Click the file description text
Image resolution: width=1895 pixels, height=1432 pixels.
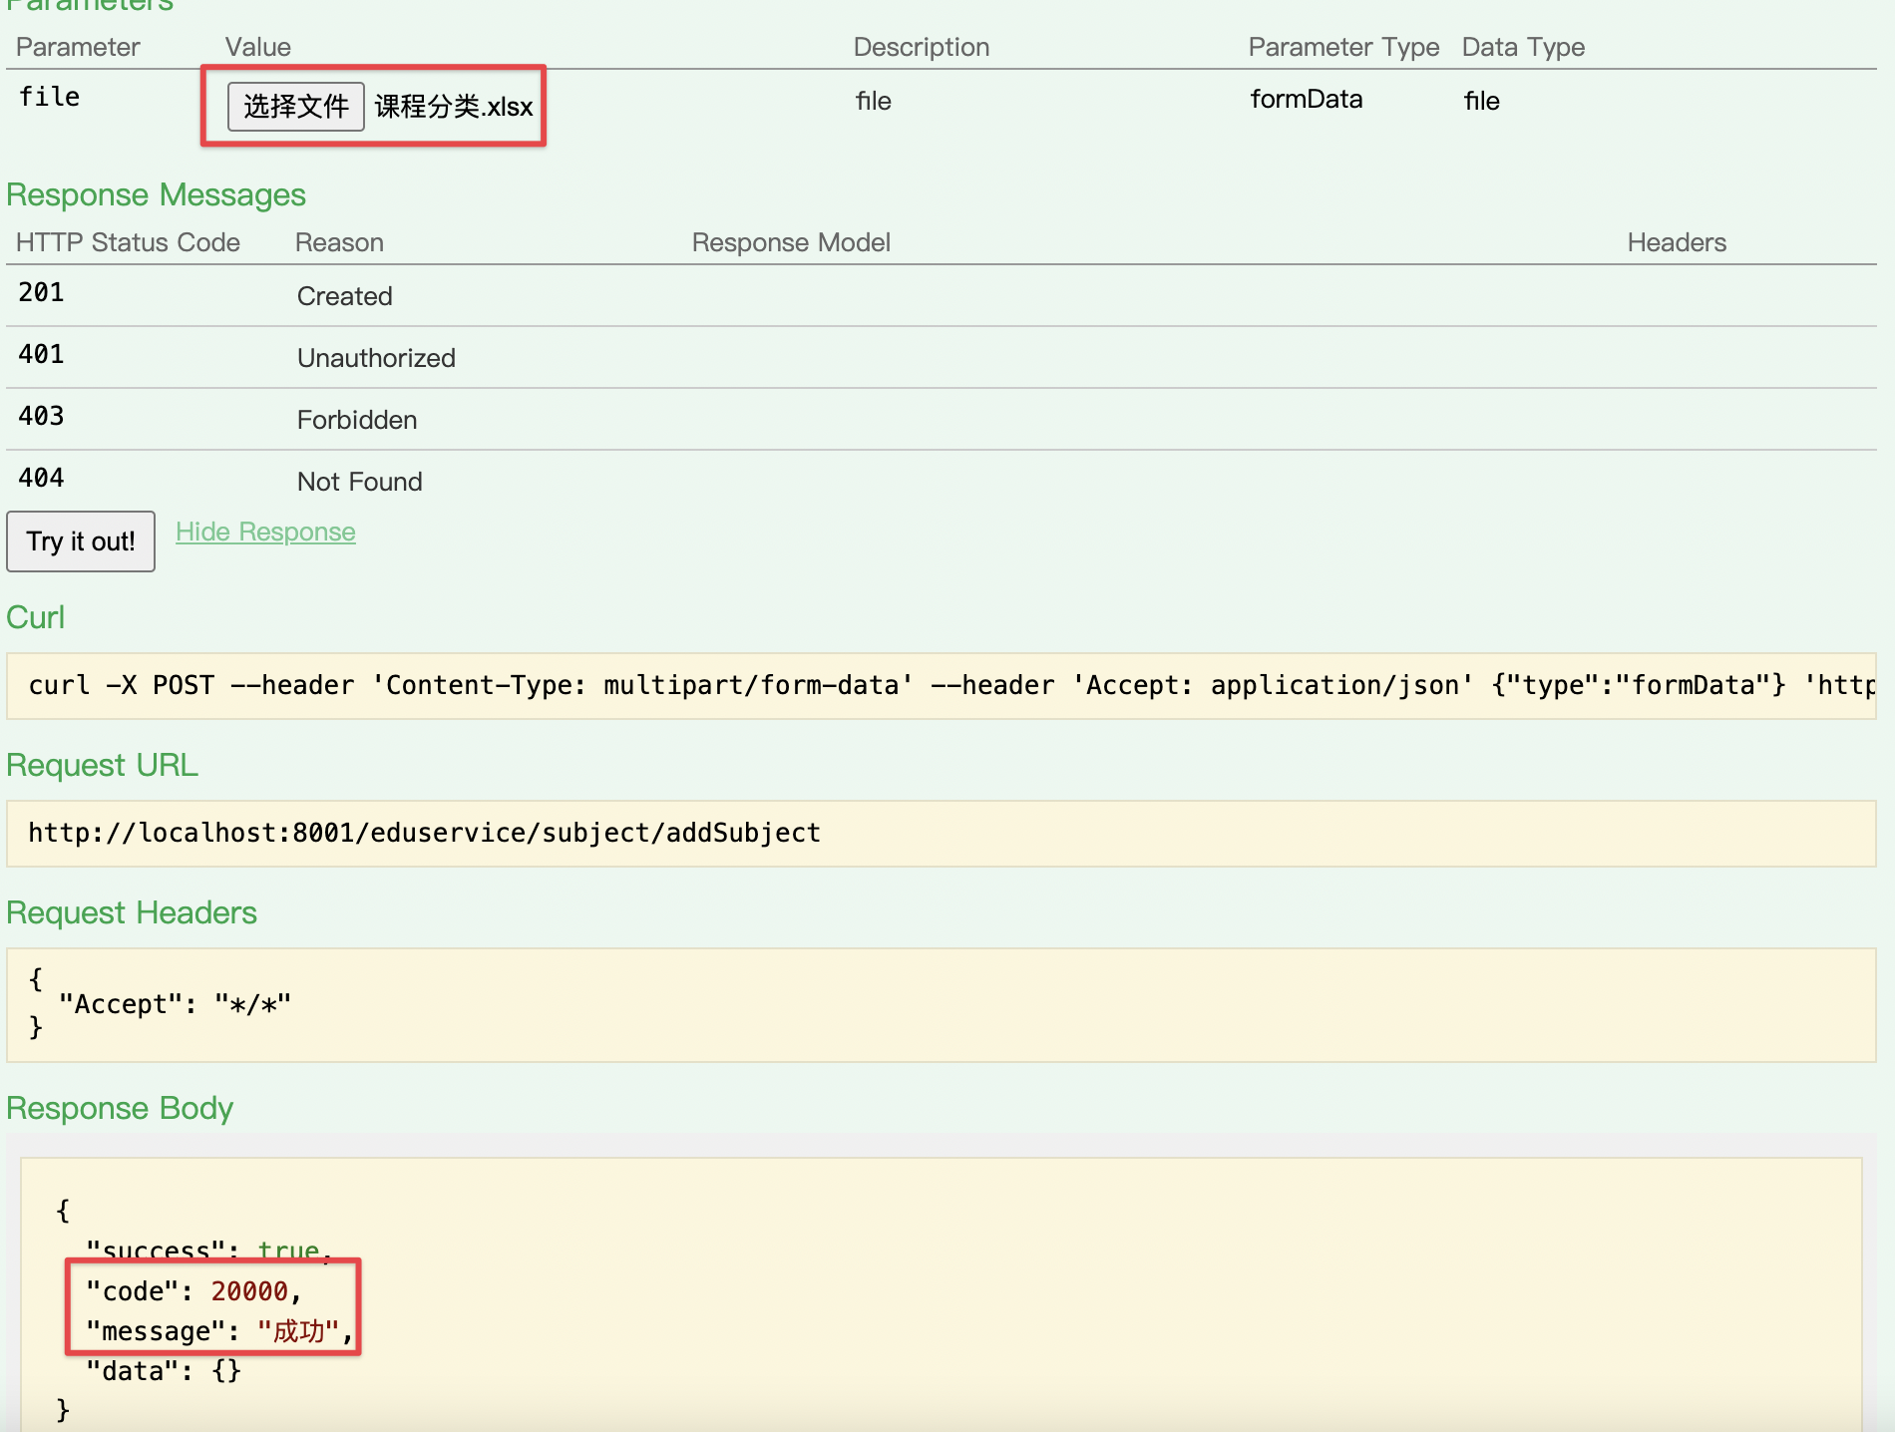click(874, 101)
